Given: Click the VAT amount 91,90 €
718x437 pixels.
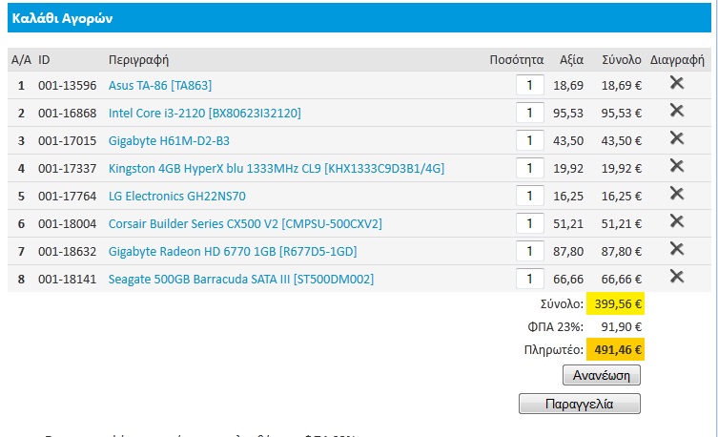Looking at the screenshot, I should [x=622, y=327].
